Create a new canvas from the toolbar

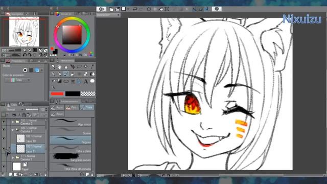[x=111, y=9]
